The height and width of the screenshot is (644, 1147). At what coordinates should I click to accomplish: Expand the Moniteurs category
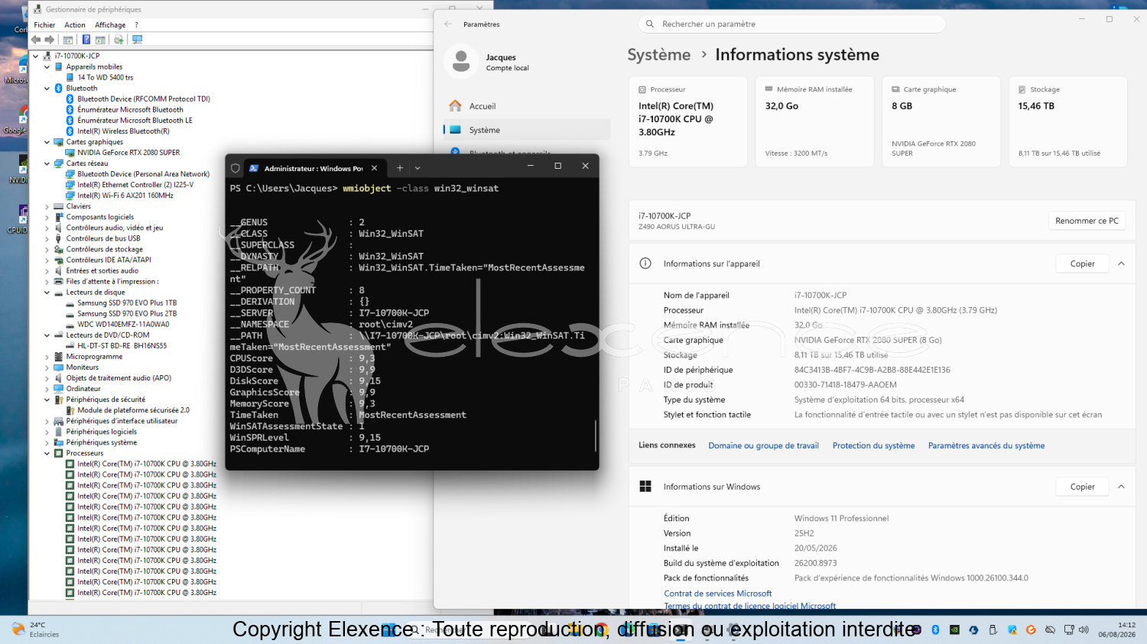(x=47, y=367)
